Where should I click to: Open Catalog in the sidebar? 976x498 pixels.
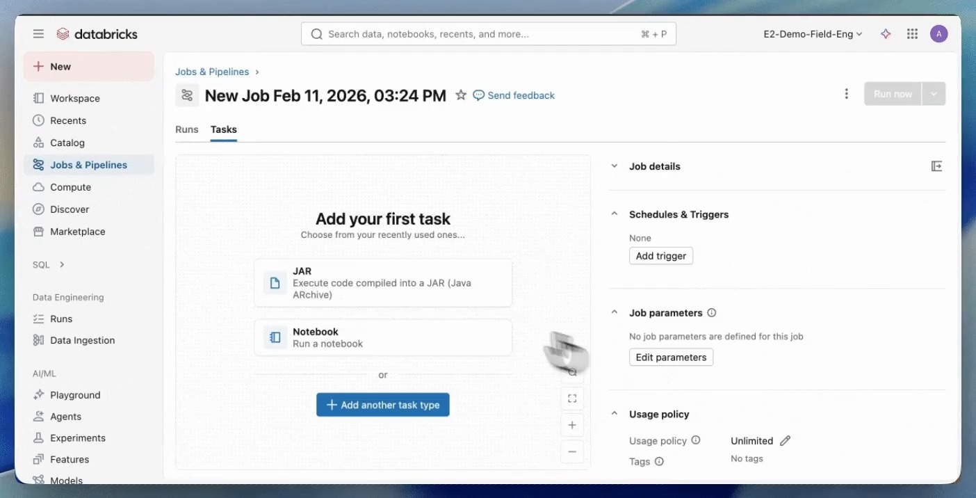click(89, 143)
